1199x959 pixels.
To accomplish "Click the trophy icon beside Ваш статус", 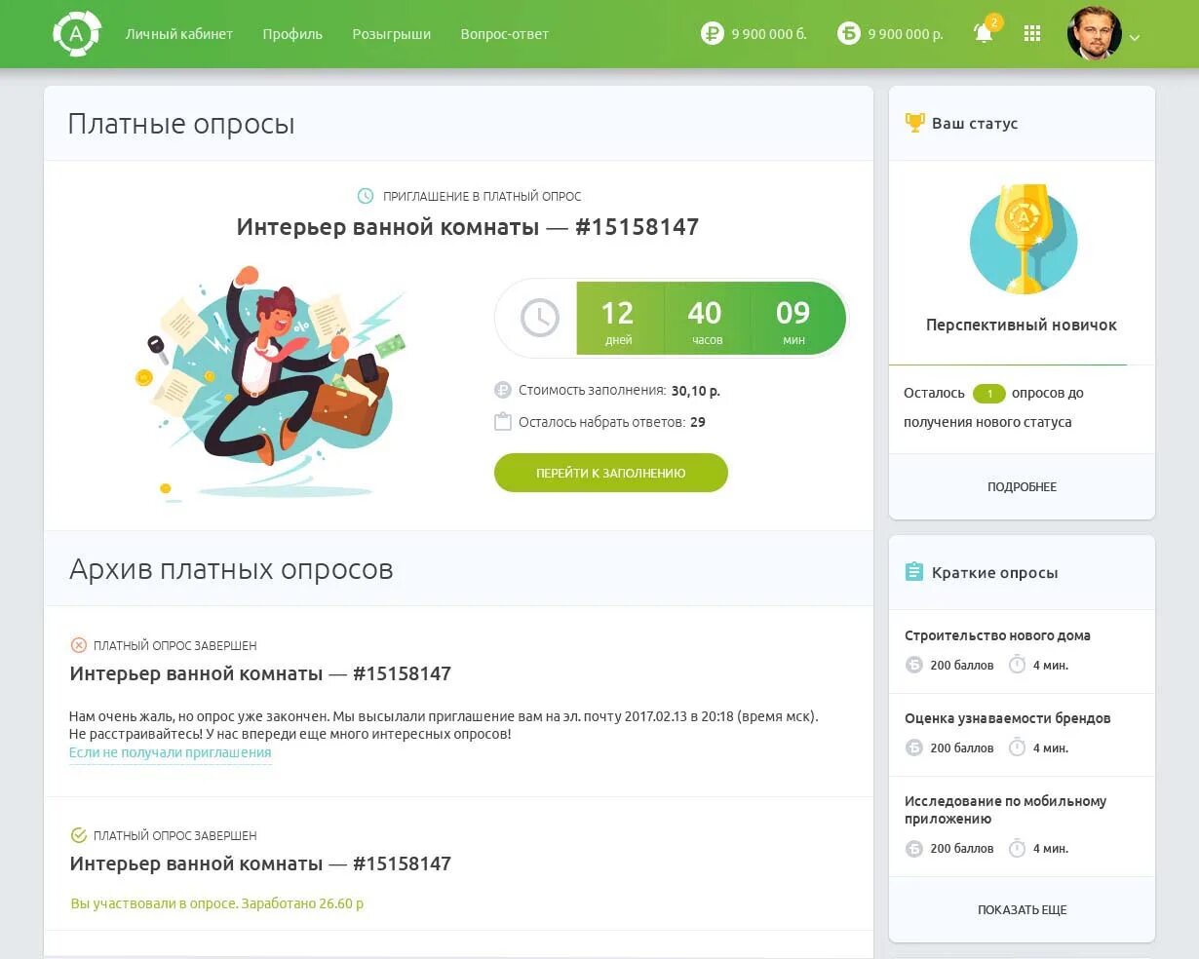I will (x=914, y=123).
